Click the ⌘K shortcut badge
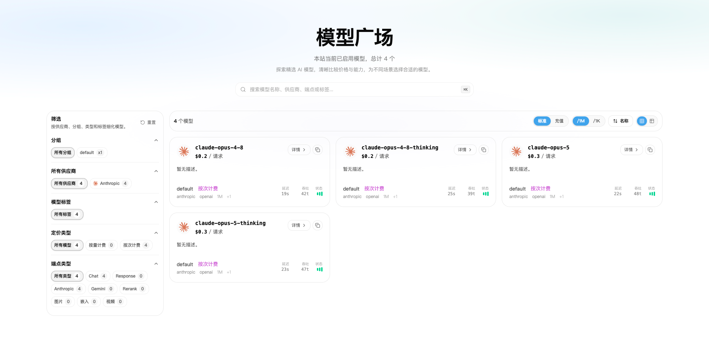This screenshot has width=709, height=351. point(466,89)
